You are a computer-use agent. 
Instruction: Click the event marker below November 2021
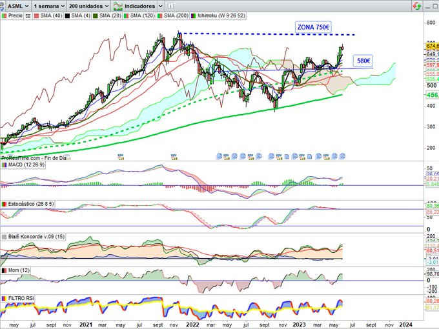click(174, 156)
